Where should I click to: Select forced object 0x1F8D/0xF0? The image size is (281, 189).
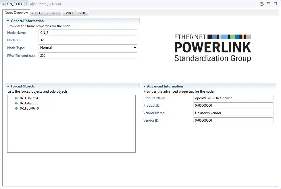[29, 108]
